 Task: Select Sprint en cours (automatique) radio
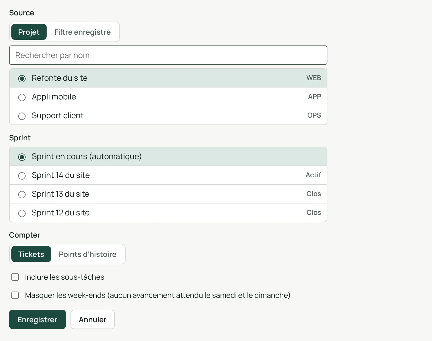[x=22, y=157]
